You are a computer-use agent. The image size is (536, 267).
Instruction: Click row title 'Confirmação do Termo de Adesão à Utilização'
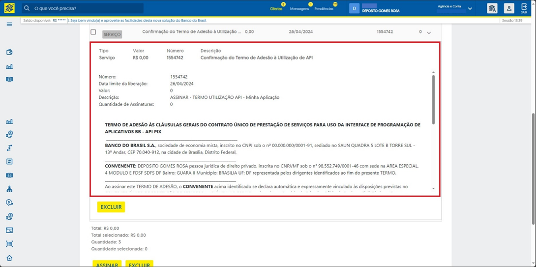coord(192,32)
